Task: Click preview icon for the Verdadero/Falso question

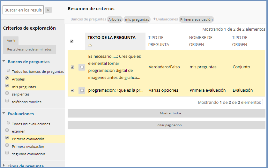Action: (82, 67)
